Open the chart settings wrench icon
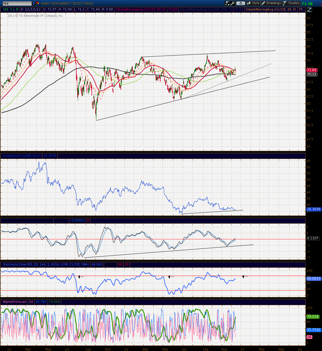The width and height of the screenshot is (322, 351). (x=233, y=3)
